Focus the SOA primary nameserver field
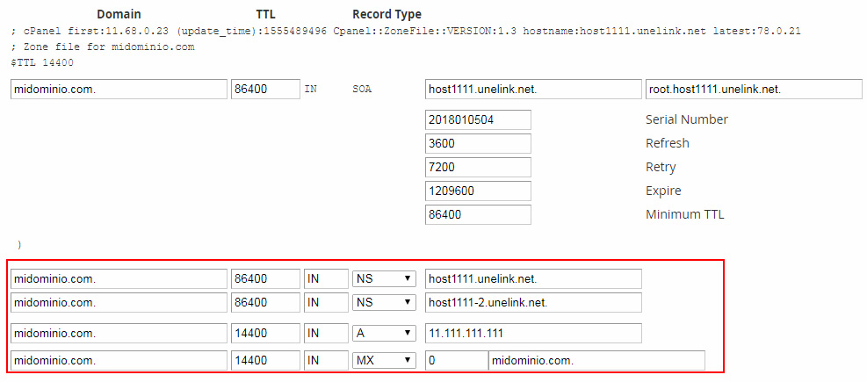This screenshot has width=867, height=382. [x=532, y=90]
